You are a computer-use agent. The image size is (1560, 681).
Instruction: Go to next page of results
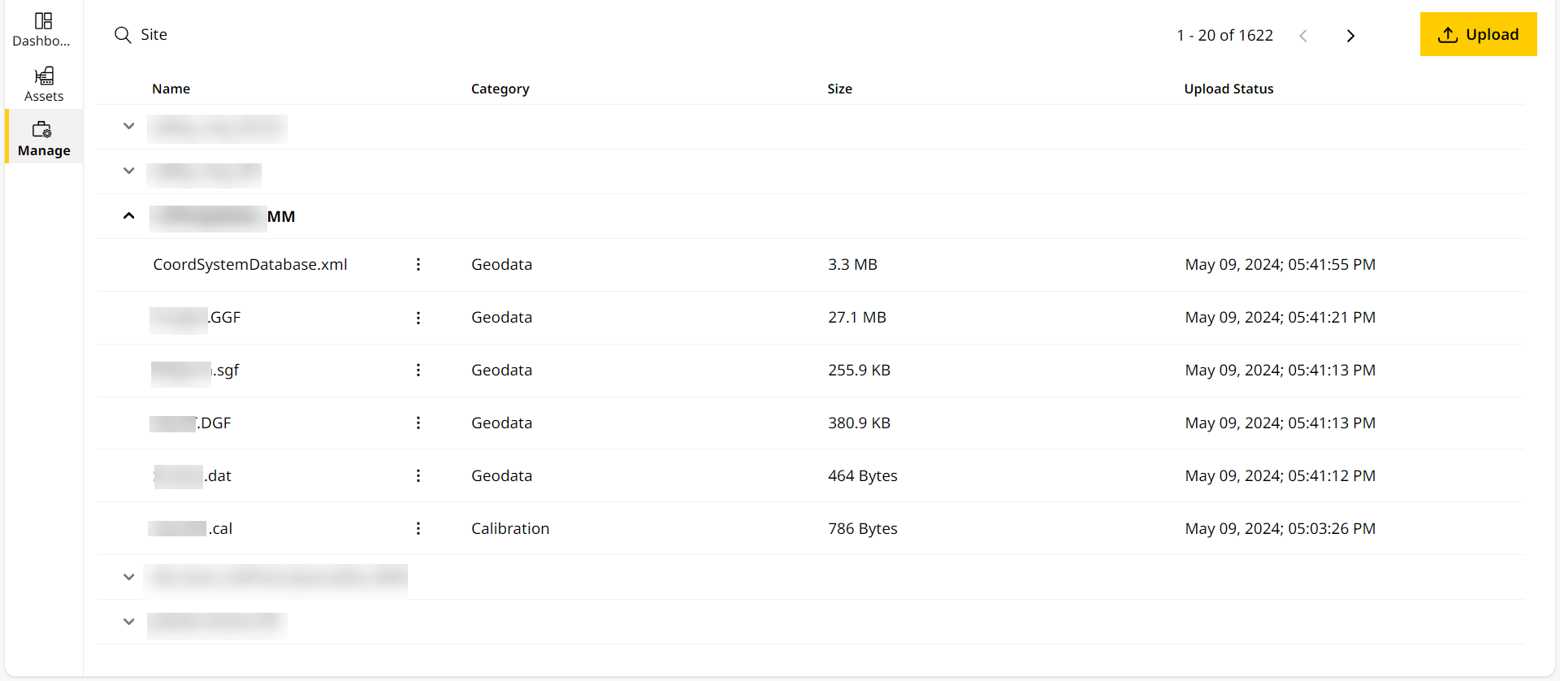[1350, 36]
